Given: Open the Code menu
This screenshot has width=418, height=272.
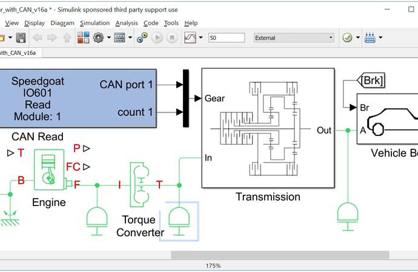Looking at the screenshot, I should (x=151, y=23).
